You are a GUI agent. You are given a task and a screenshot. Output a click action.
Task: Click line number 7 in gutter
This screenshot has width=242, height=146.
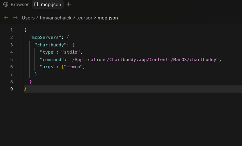[12, 74]
